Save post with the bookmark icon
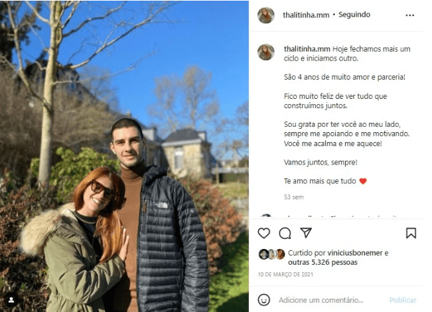This screenshot has width=432, height=312. click(411, 233)
